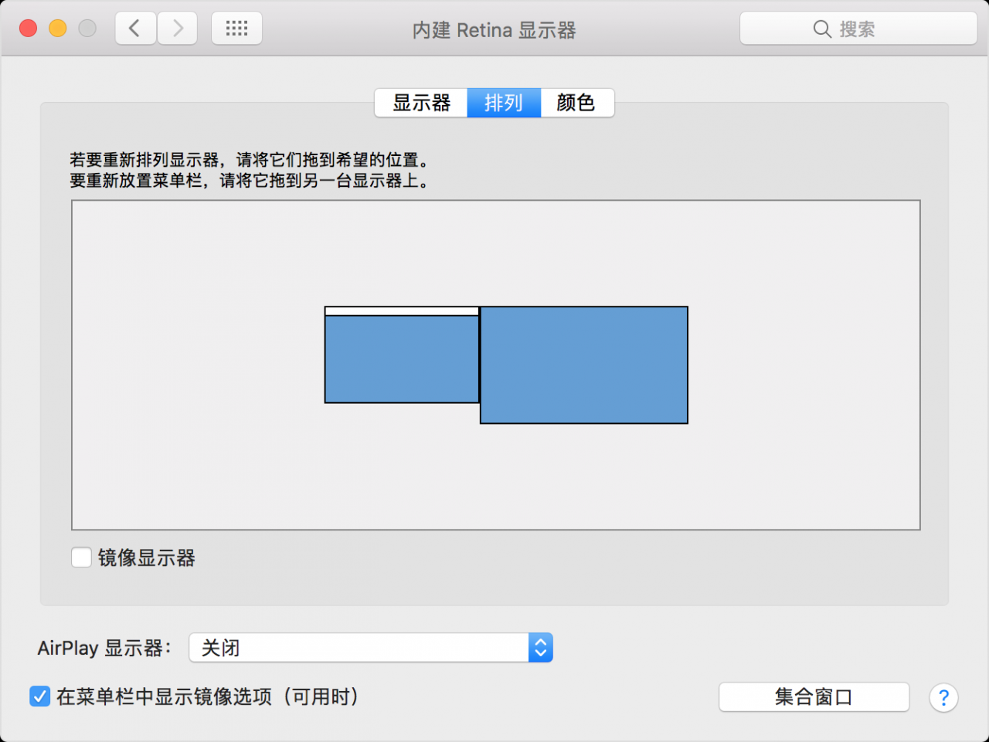Click inside the 搜索 field
989x742 pixels.
point(865,29)
